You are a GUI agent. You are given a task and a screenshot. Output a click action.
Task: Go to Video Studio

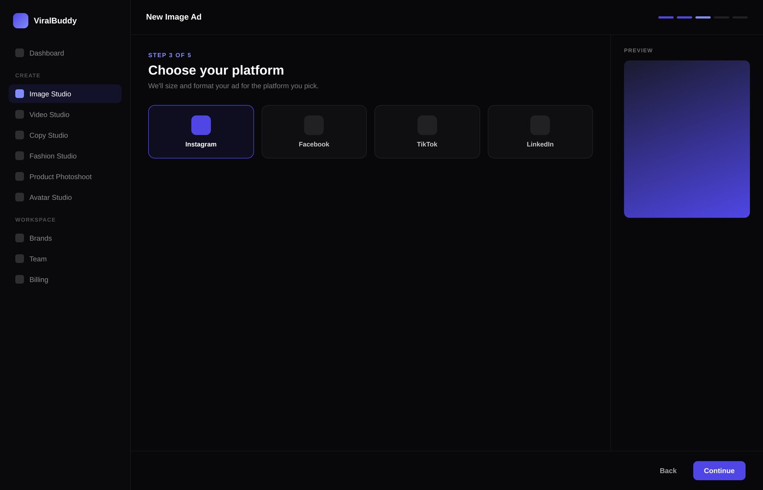point(65,114)
